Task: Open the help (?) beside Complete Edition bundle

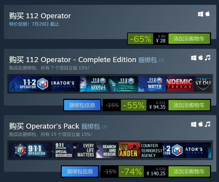Action: click(161, 60)
